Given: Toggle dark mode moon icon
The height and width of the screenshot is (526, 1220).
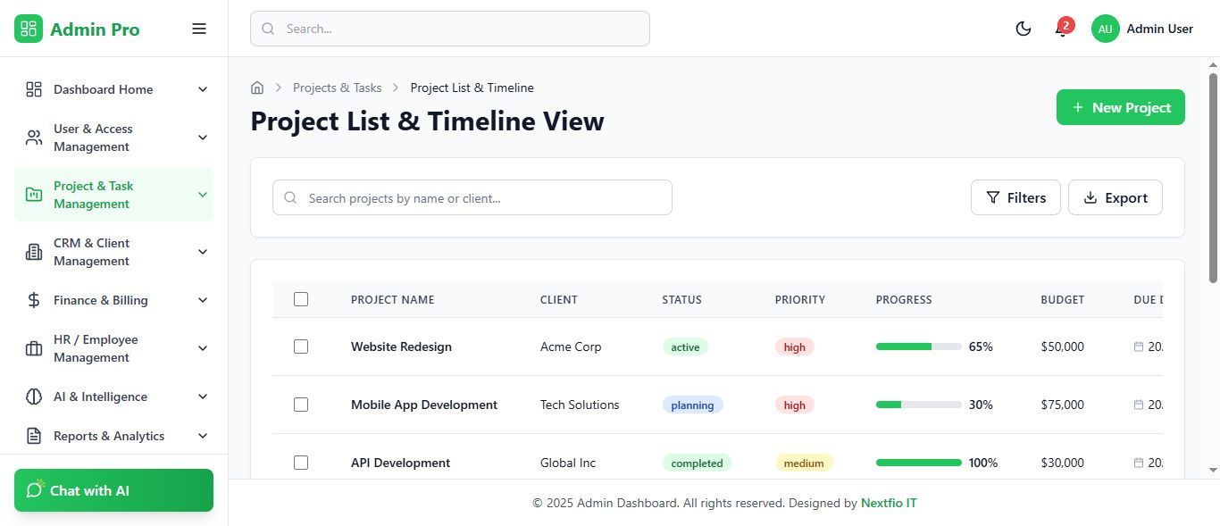Looking at the screenshot, I should pos(1024,29).
